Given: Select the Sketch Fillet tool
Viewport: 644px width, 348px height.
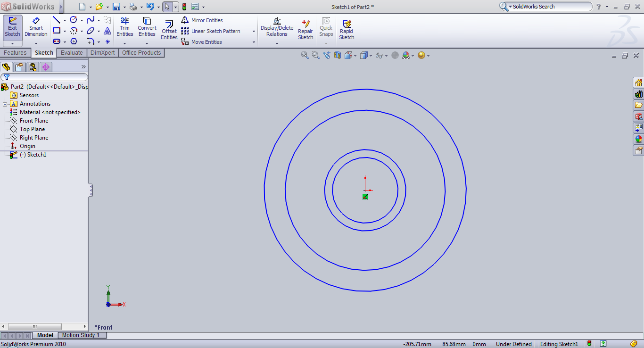Looking at the screenshot, I should pos(91,41).
